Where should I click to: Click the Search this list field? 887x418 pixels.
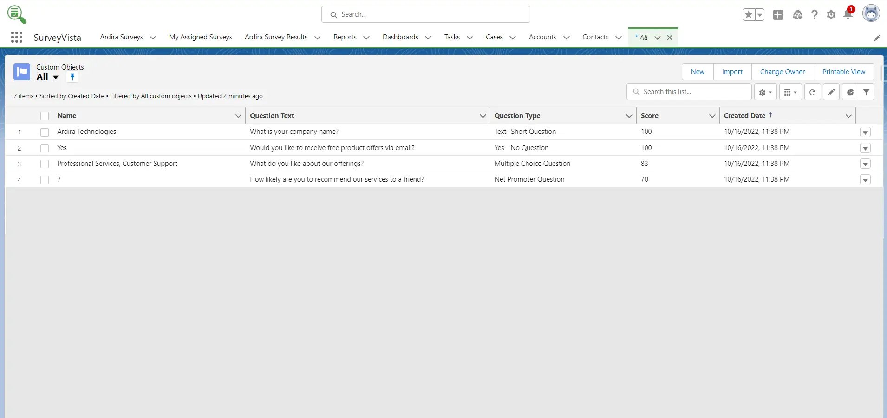pos(689,92)
